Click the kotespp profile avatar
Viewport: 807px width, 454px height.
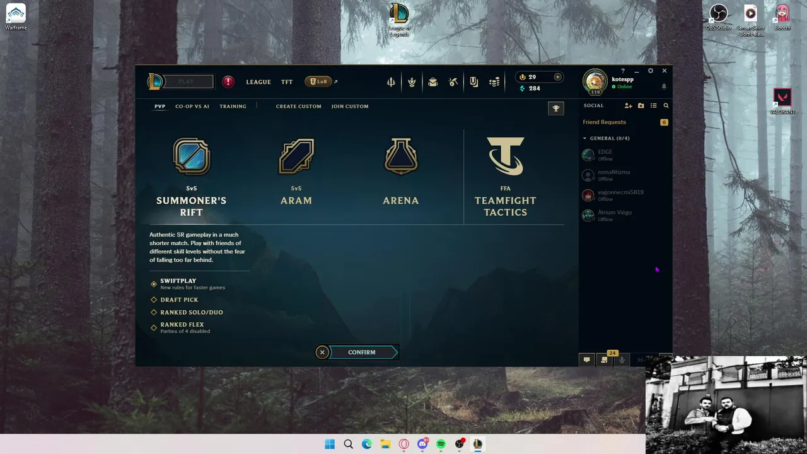coord(595,81)
